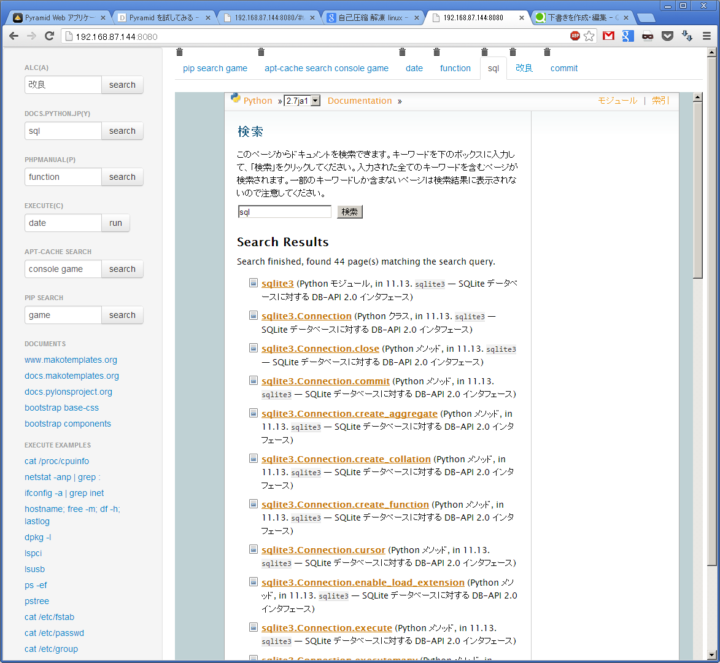Delete the 'sql' tab using its trash icon
The width and height of the screenshot is (720, 663).
(484, 52)
